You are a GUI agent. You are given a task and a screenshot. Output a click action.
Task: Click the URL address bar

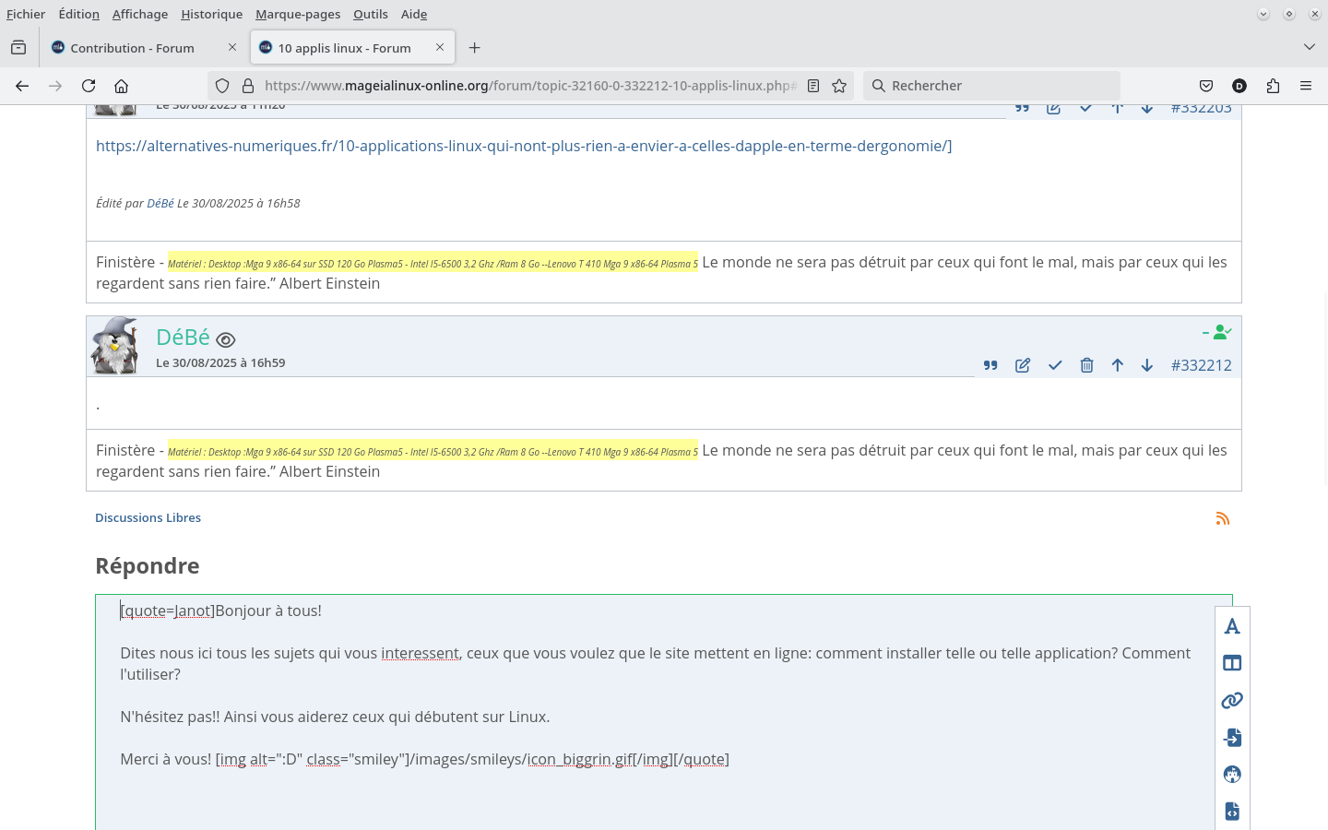[x=528, y=86]
